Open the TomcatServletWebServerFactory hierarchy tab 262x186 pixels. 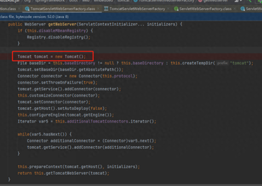[x=134, y=9]
